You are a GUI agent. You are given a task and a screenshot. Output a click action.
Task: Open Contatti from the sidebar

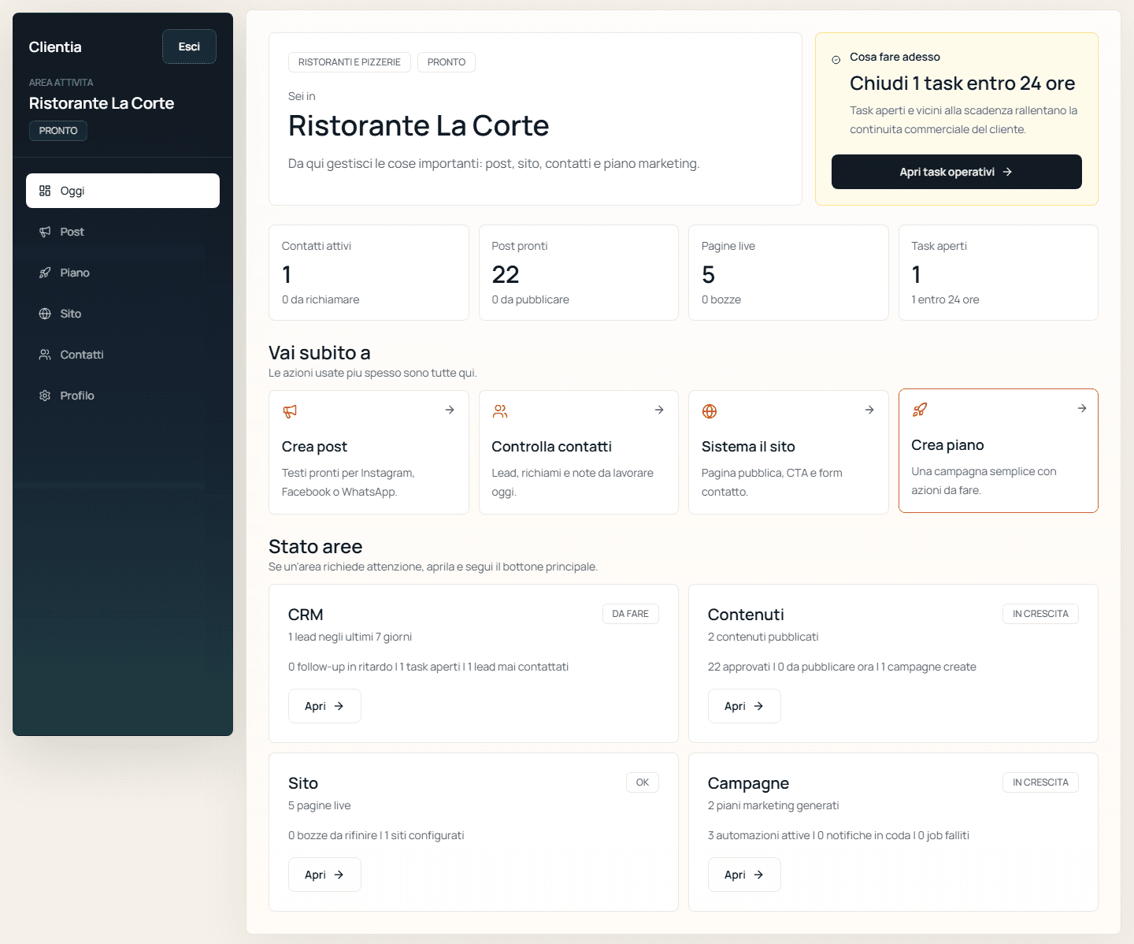(x=123, y=355)
